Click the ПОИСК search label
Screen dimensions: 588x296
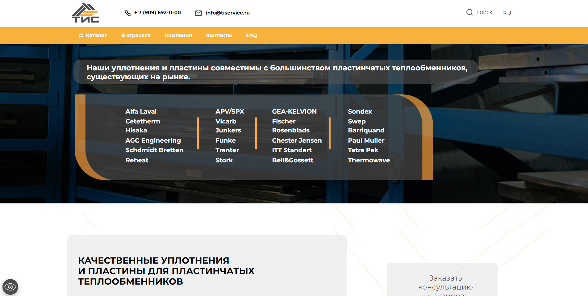click(484, 13)
